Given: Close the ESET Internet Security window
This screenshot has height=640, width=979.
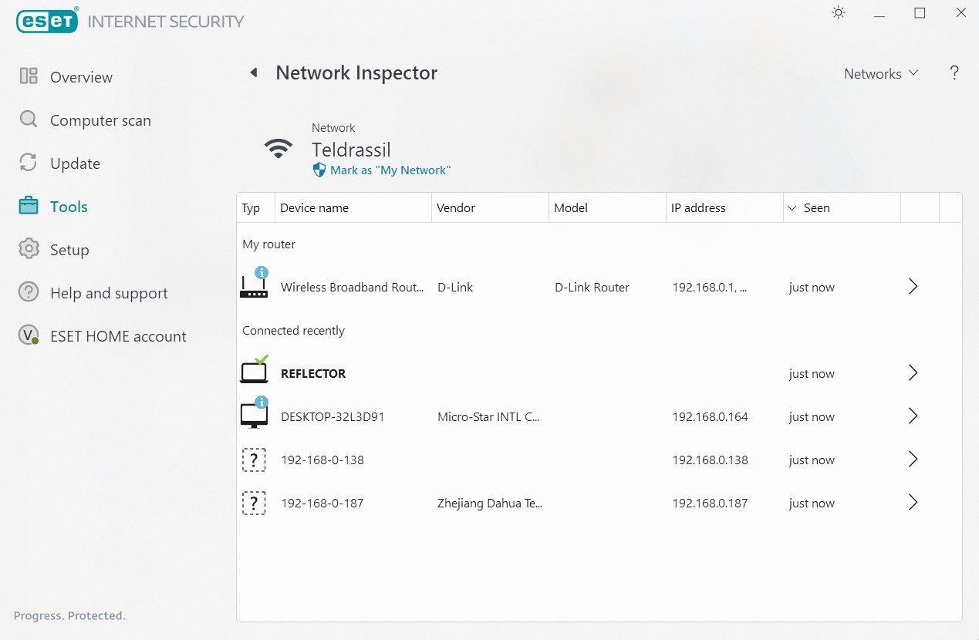Looking at the screenshot, I should (x=960, y=13).
